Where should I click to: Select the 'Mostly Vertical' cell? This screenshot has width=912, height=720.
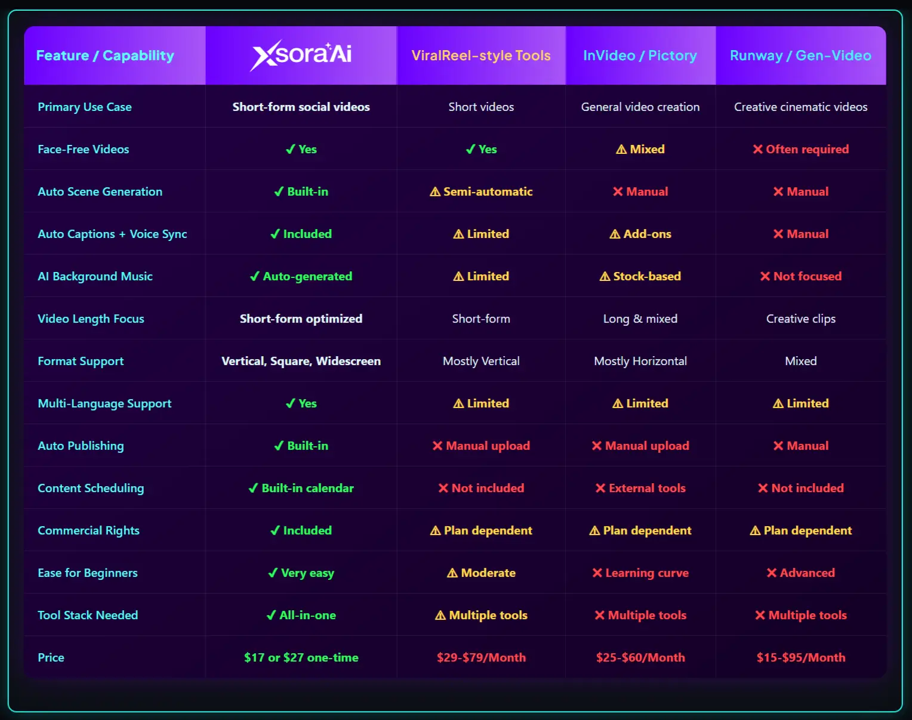click(x=481, y=361)
